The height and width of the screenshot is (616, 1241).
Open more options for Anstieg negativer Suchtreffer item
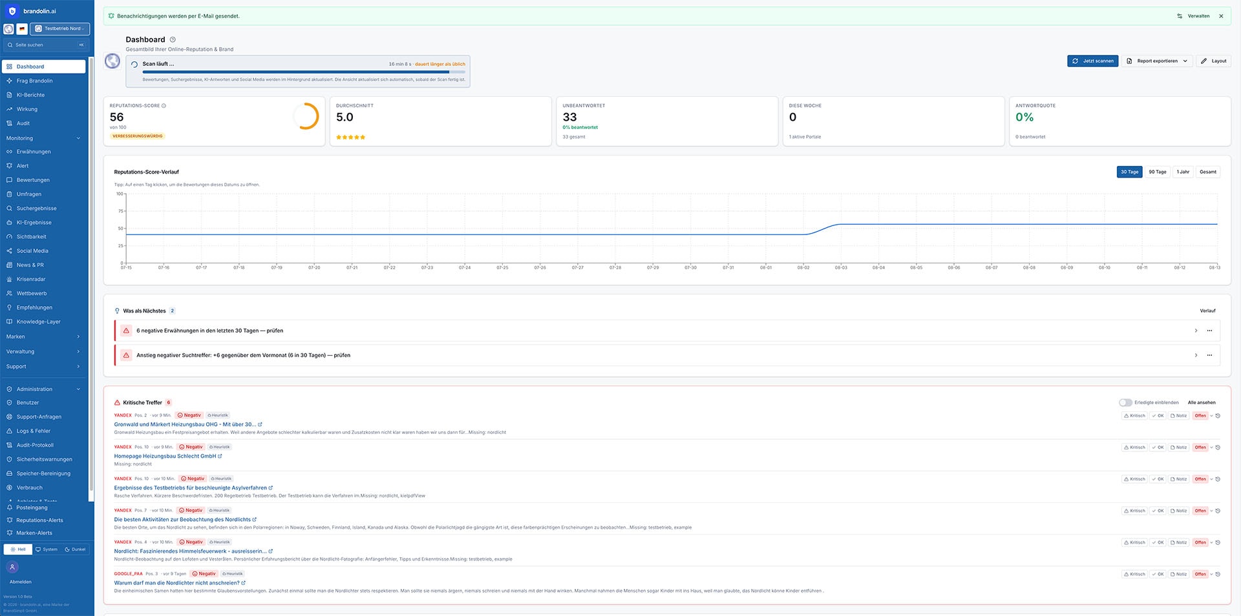[1209, 355]
